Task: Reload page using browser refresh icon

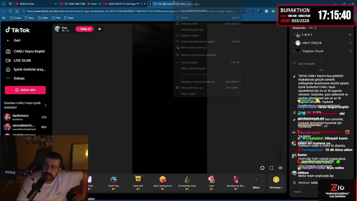Action: coord(10,11)
